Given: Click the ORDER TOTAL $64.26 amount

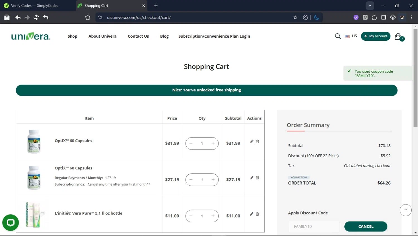Looking at the screenshot, I should coord(384,183).
